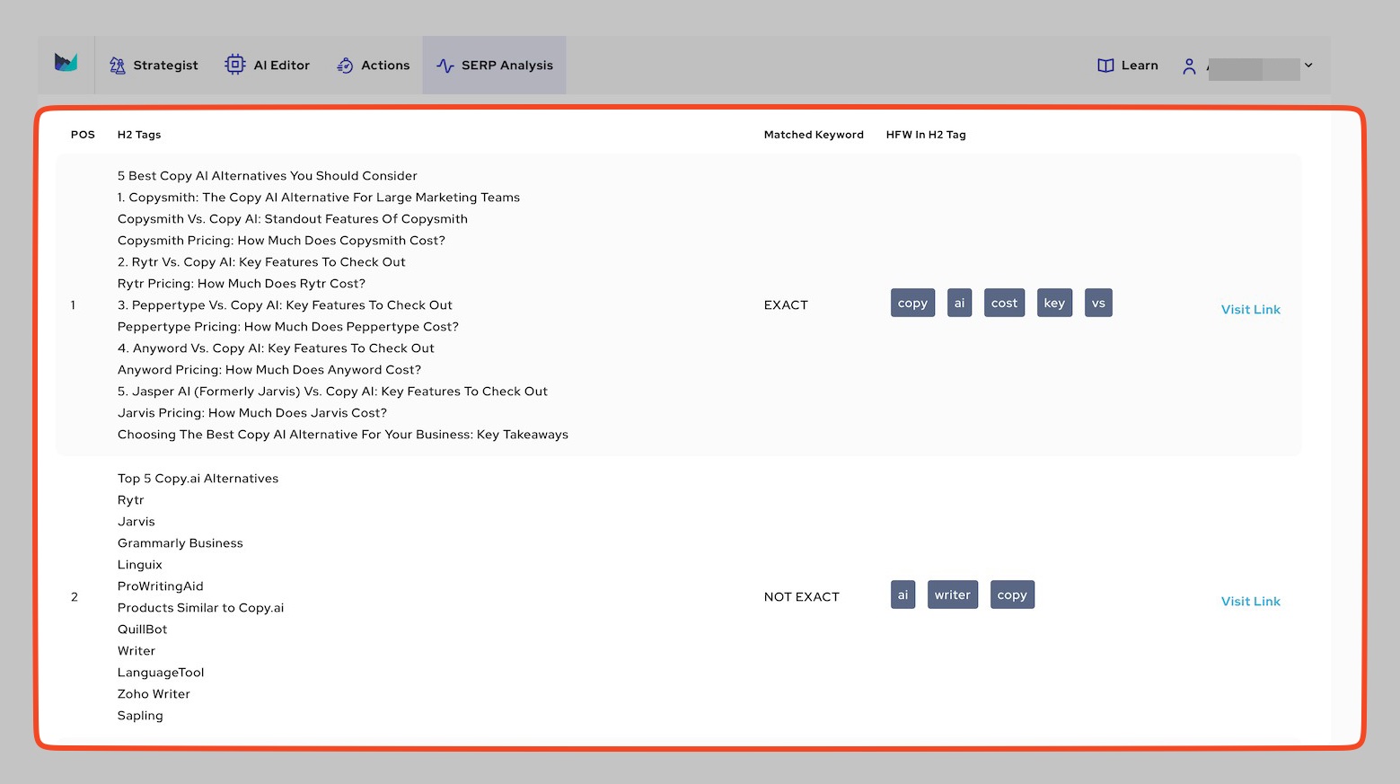Click the POS column header
Screen dimensions: 1400x784
[83, 135]
